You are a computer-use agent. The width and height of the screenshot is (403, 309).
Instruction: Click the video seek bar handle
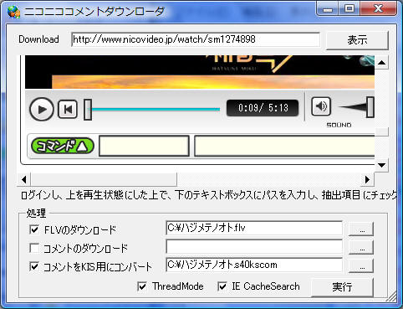(x=88, y=110)
